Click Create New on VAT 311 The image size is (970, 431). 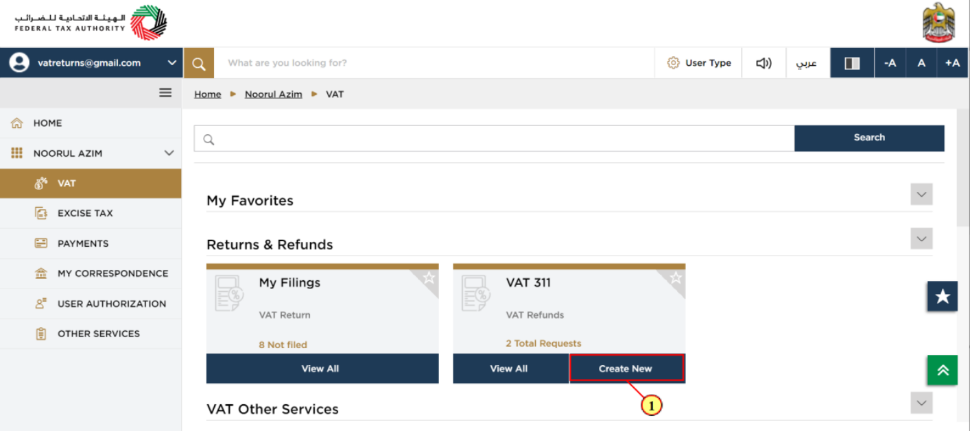tap(627, 368)
